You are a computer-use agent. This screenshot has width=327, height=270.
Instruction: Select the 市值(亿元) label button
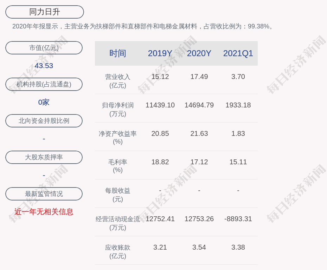tap(44, 48)
